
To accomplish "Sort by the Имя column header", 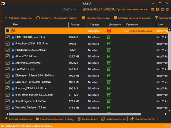I will click(x=40, y=25).
